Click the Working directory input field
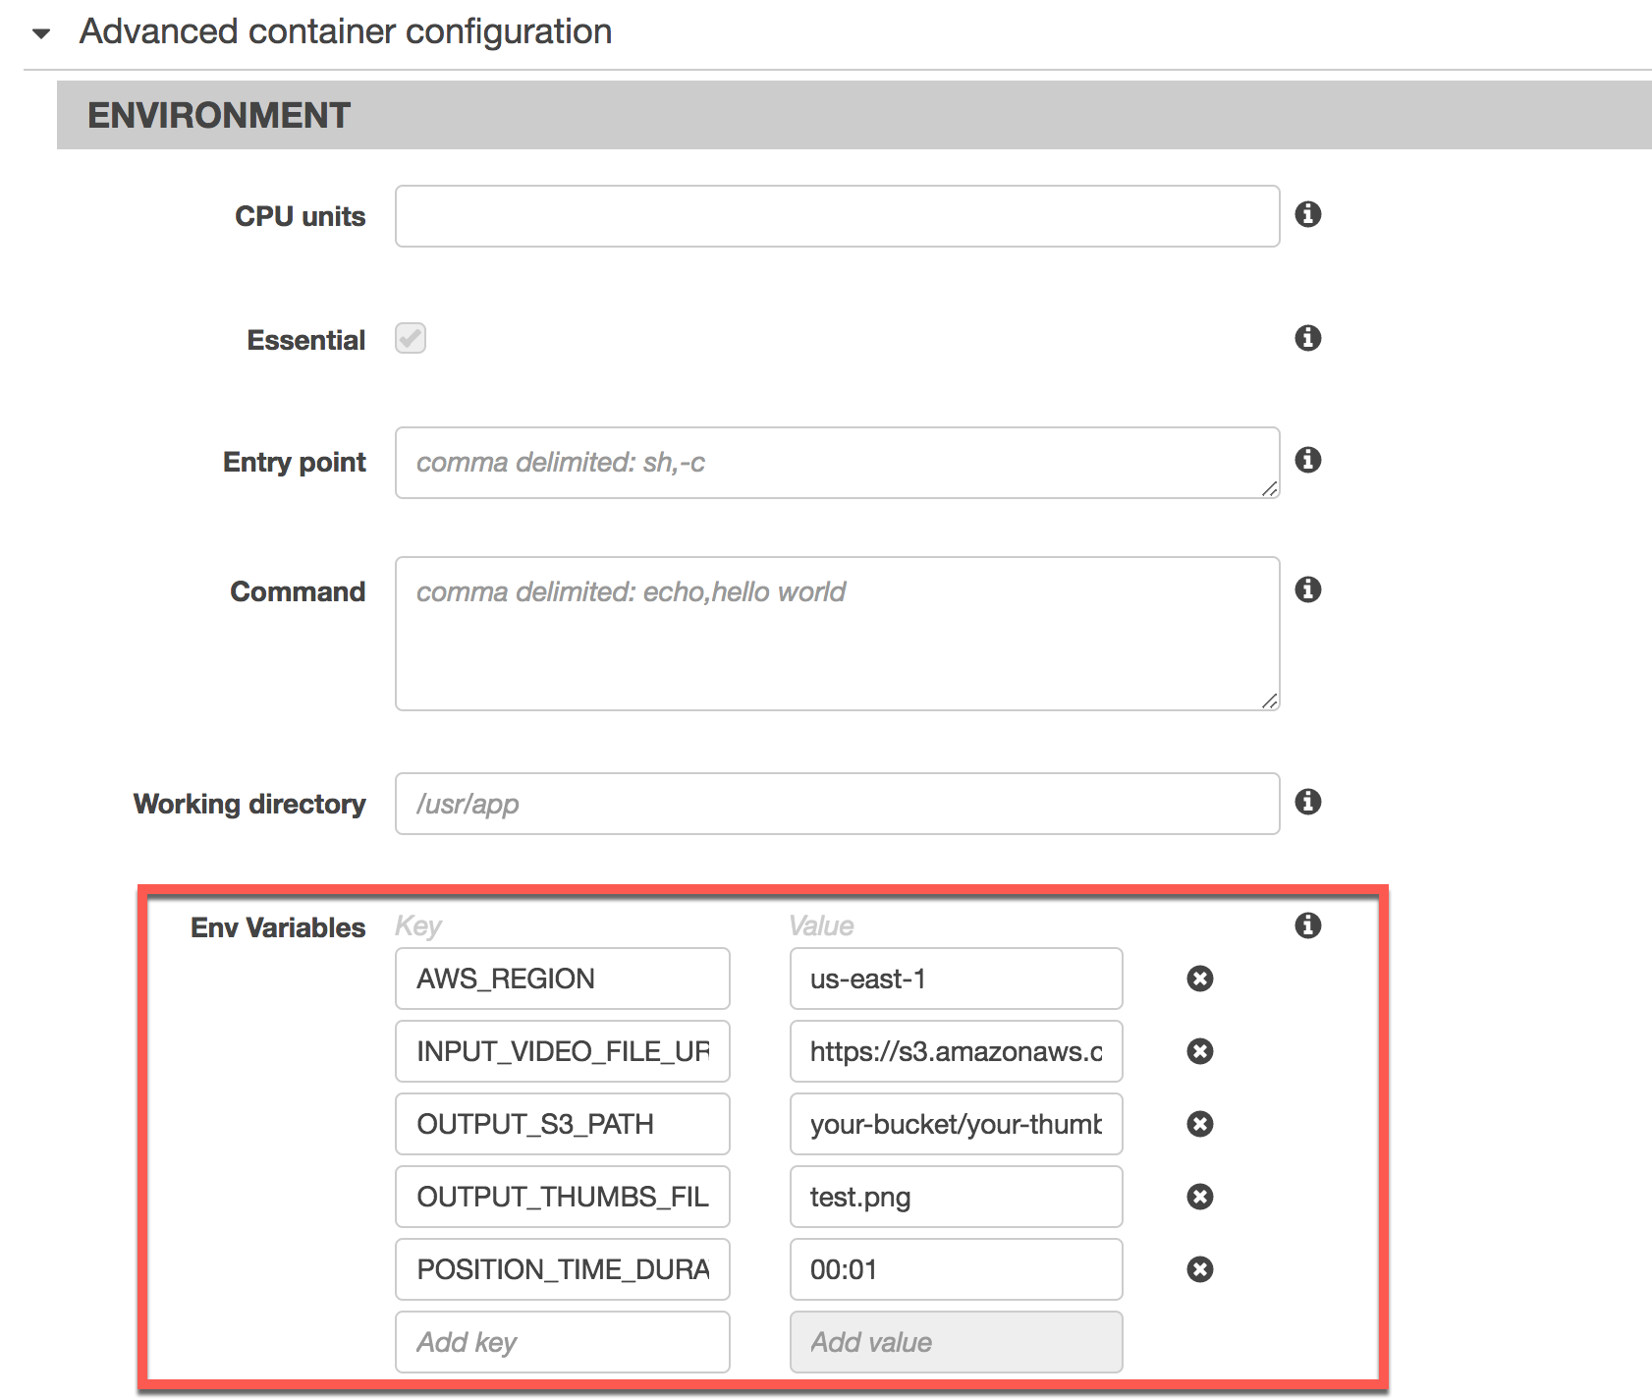1652x1399 pixels. coord(835,803)
